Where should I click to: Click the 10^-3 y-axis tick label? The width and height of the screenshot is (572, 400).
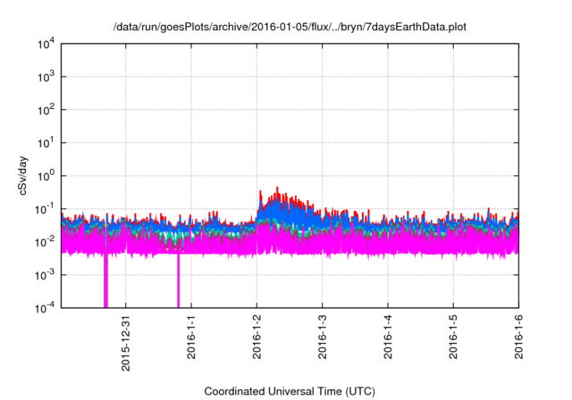(x=45, y=275)
